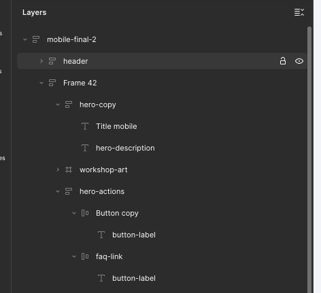Click the header layer's auto layout icon
This screenshot has width=321, height=293.
tap(52, 61)
